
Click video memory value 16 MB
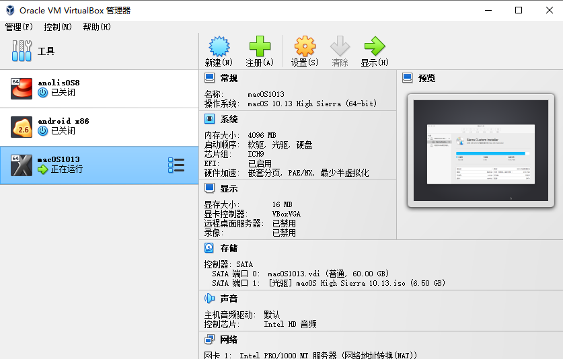coord(283,204)
